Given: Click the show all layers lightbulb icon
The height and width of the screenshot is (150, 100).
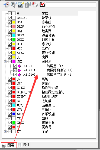Looking at the screenshot, I should pyautogui.click(x=21, y=4).
